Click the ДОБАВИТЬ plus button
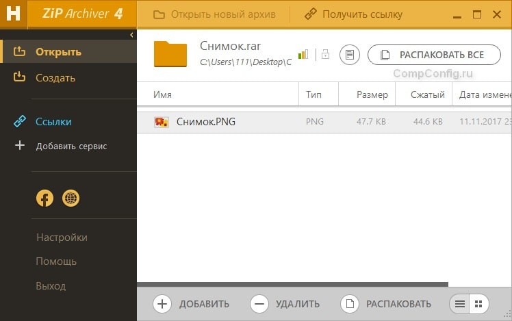Viewport: 512px width, 321px height. click(191, 304)
